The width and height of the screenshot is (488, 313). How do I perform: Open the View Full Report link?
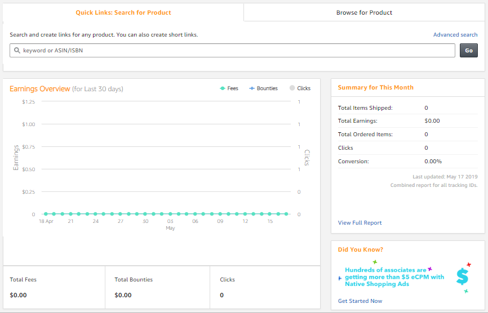point(360,222)
